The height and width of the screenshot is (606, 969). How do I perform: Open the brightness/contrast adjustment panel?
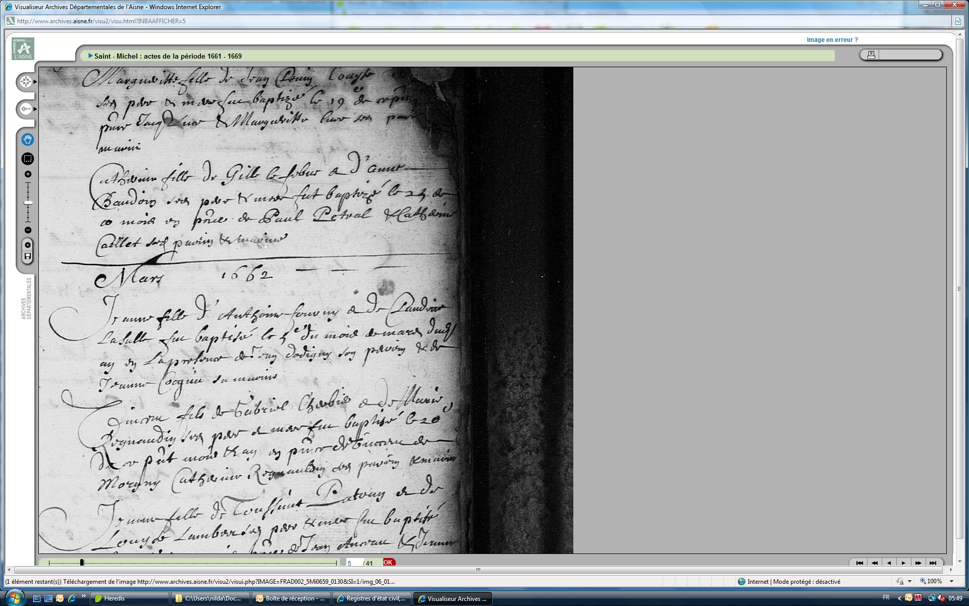coord(26,109)
